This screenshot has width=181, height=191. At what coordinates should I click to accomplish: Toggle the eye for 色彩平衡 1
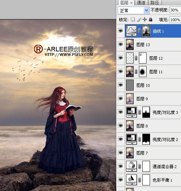click(x=120, y=180)
